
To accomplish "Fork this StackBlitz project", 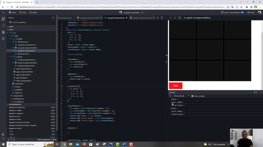I will pos(23,12).
